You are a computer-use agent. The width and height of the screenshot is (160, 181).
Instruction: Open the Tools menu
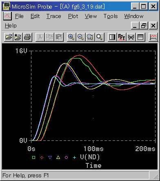pos(111,16)
